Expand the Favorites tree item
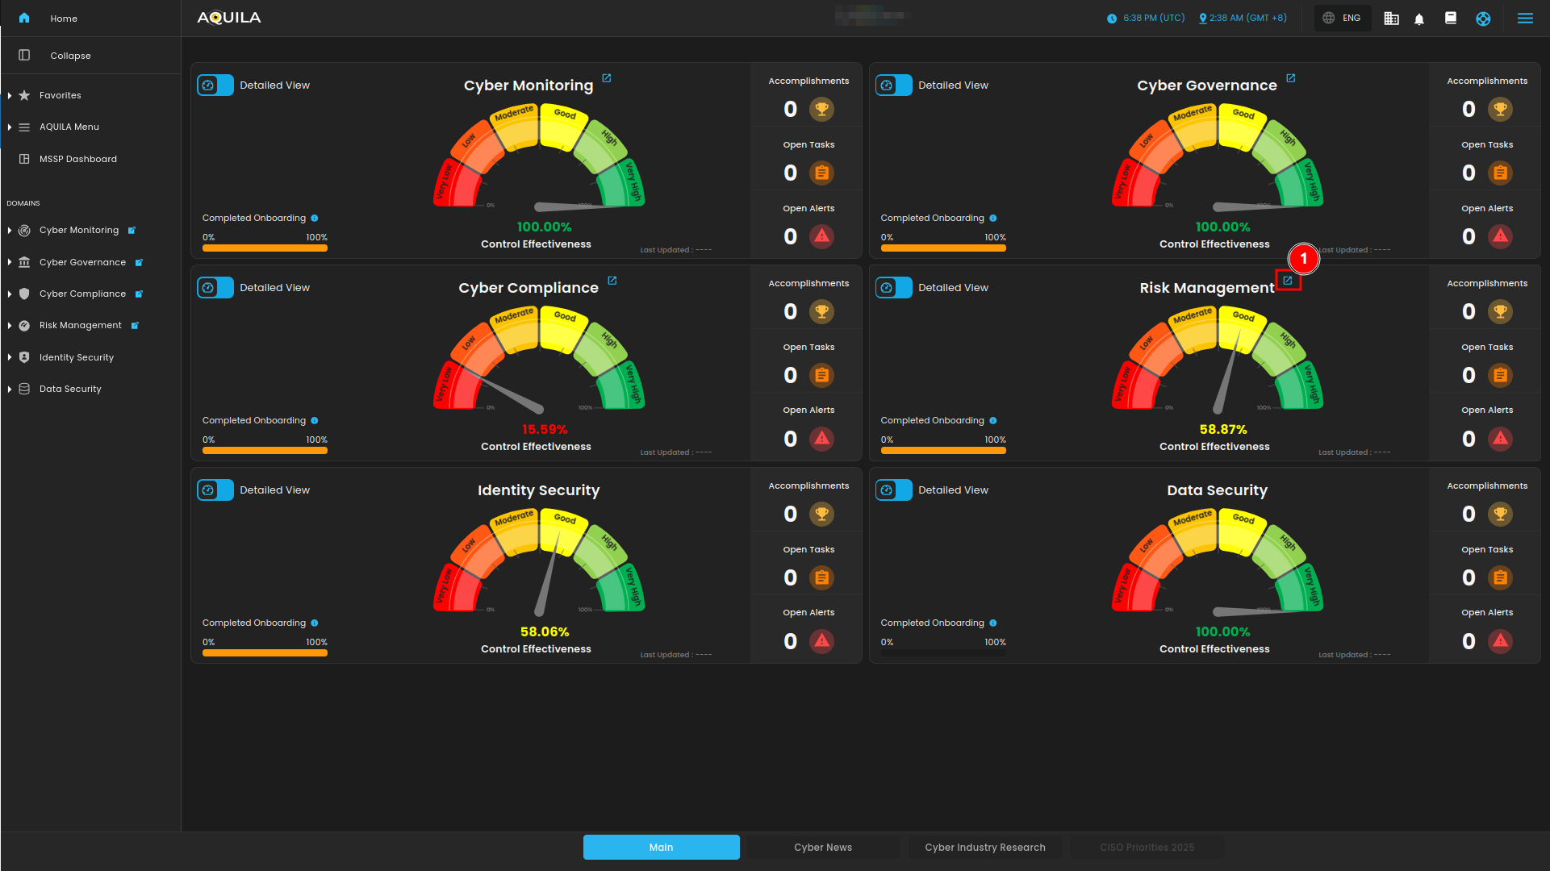Screen dimensions: 1550x871 [10, 95]
